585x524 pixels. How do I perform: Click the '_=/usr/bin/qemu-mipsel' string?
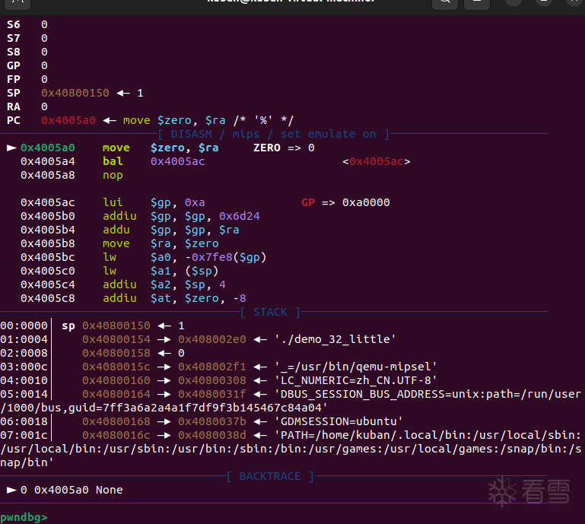pyautogui.click(x=355, y=367)
